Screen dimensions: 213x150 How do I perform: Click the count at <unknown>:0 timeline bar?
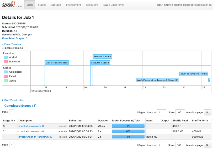194,74
